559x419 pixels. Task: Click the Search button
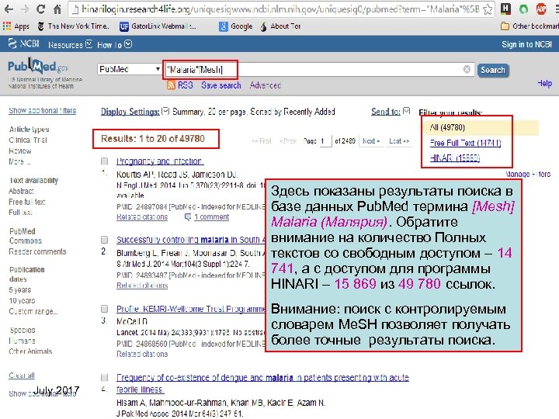(x=493, y=70)
